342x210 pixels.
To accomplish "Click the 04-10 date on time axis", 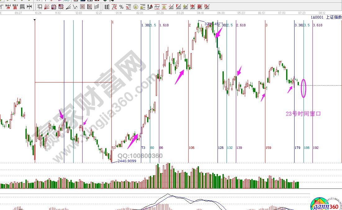I will coord(200,13).
